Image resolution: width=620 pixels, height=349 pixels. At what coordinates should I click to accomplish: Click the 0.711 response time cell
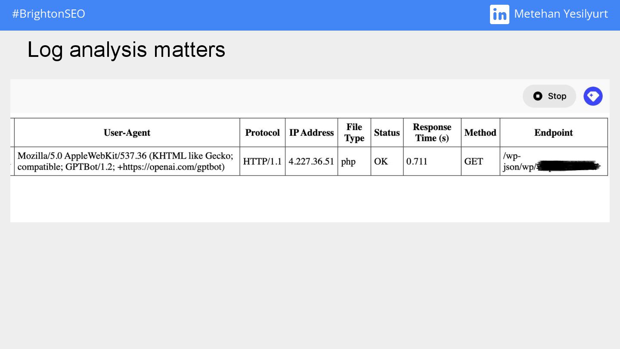pyautogui.click(x=432, y=162)
